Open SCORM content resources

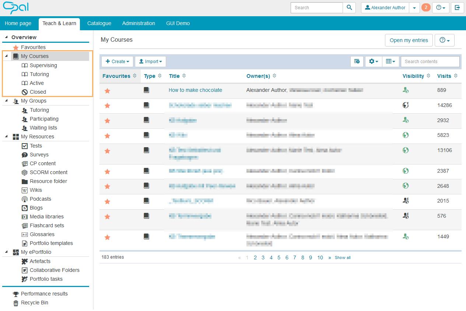pos(49,172)
